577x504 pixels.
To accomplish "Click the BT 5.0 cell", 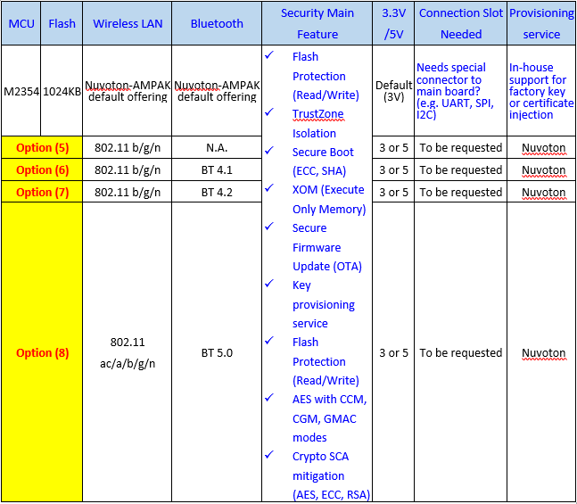I will [x=217, y=352].
